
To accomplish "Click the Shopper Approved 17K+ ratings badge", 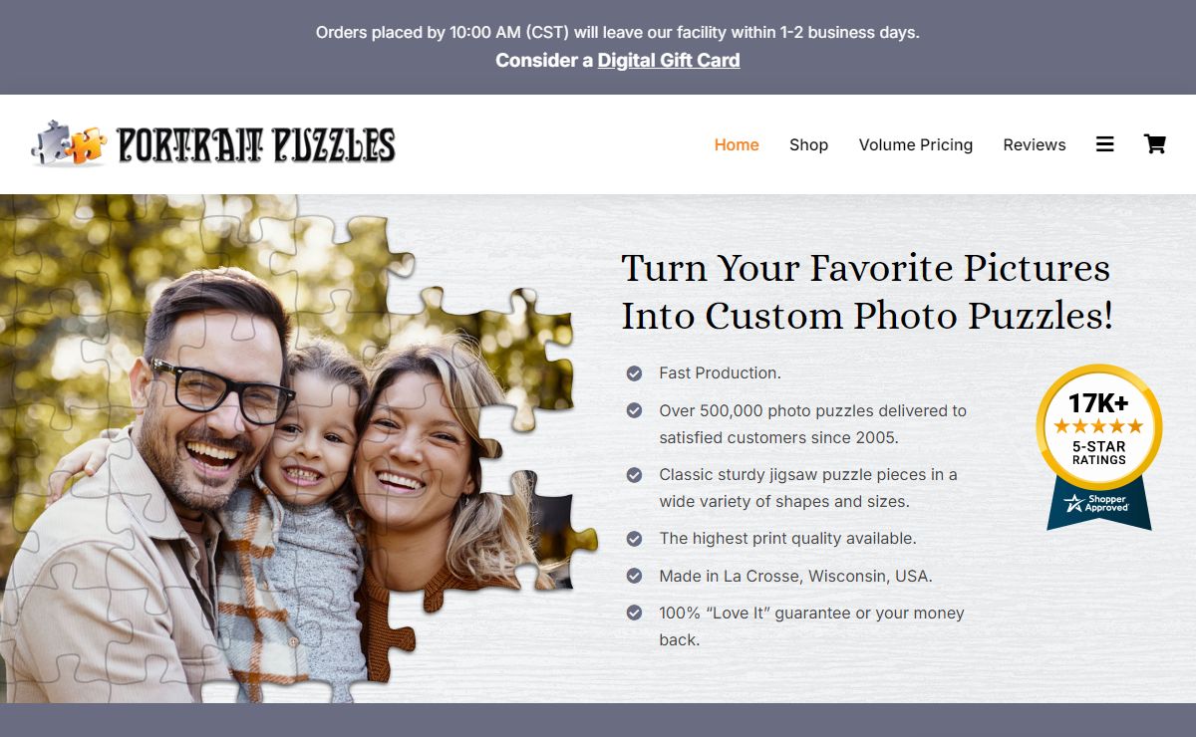I will pyautogui.click(x=1099, y=447).
